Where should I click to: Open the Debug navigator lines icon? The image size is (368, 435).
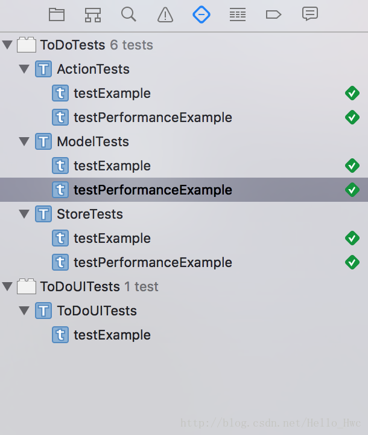coord(238,14)
